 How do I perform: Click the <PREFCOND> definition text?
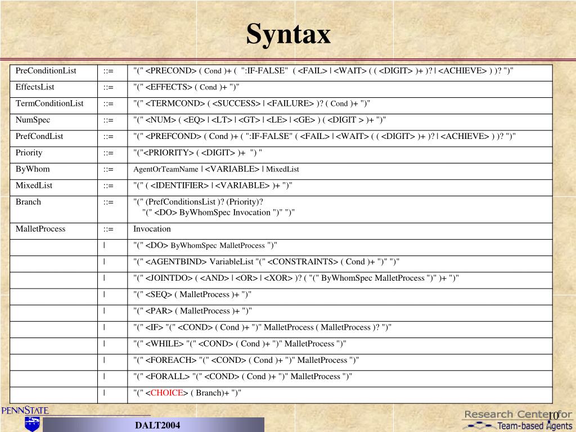325,137
